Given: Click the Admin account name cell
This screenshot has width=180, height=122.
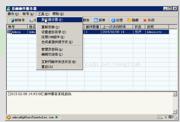Looking at the screenshot, I should (x=16, y=32).
